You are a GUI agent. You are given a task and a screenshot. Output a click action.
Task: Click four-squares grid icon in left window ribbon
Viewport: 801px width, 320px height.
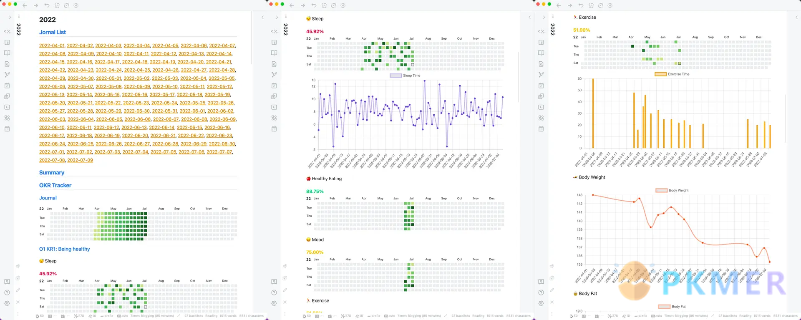[7, 118]
